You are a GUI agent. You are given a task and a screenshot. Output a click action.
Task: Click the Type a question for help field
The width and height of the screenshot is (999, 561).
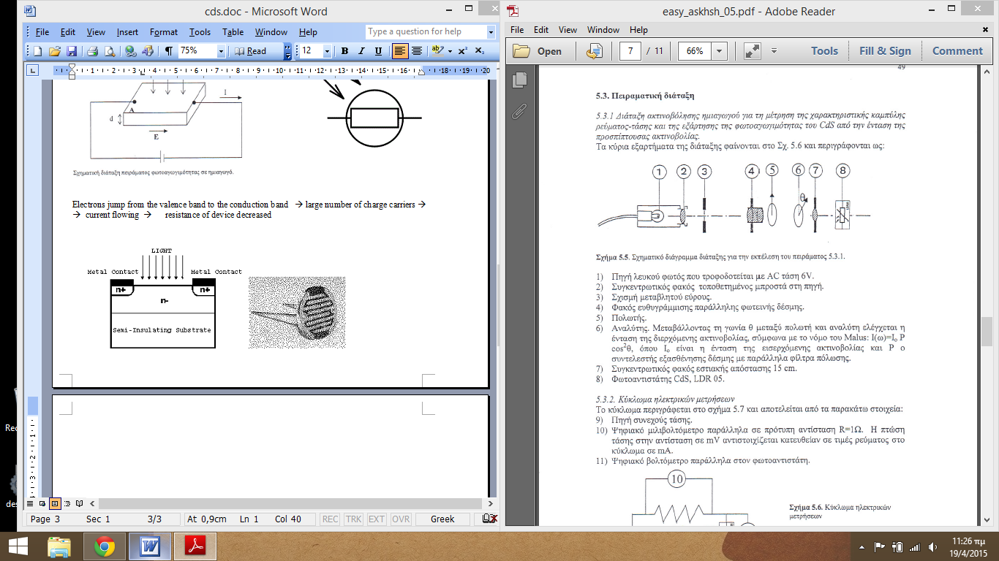click(426, 32)
